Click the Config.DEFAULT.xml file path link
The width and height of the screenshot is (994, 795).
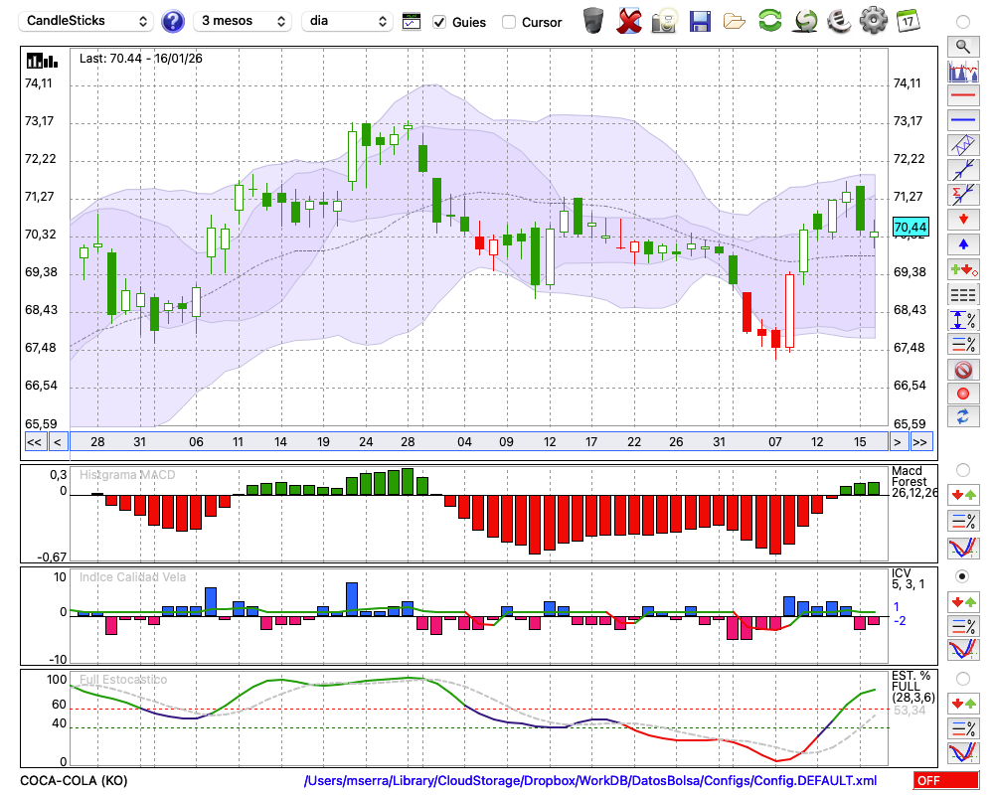(x=590, y=780)
